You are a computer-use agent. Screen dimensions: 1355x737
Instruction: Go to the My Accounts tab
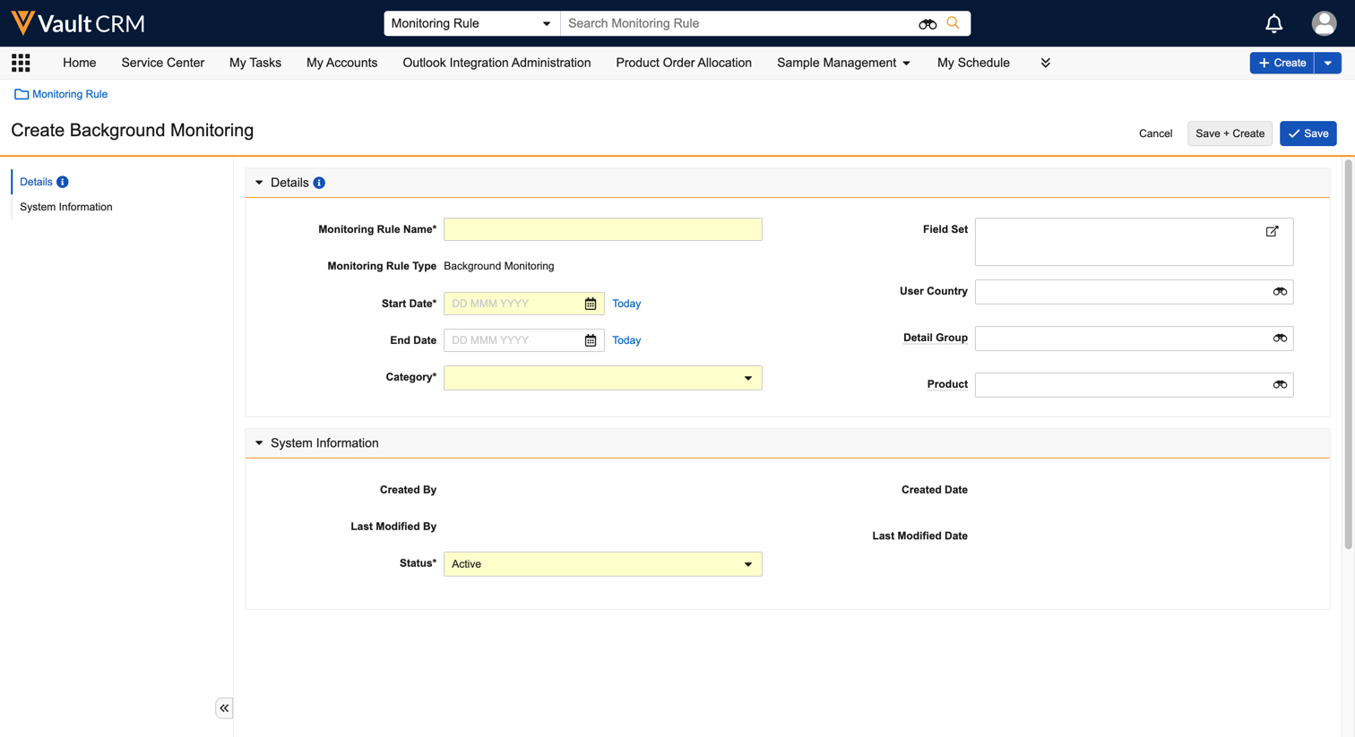[x=341, y=63]
